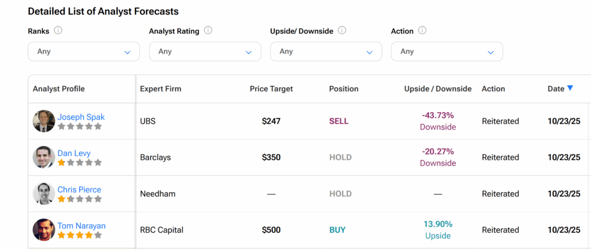Expand the Upside/Downside filter dropdown

(326, 52)
